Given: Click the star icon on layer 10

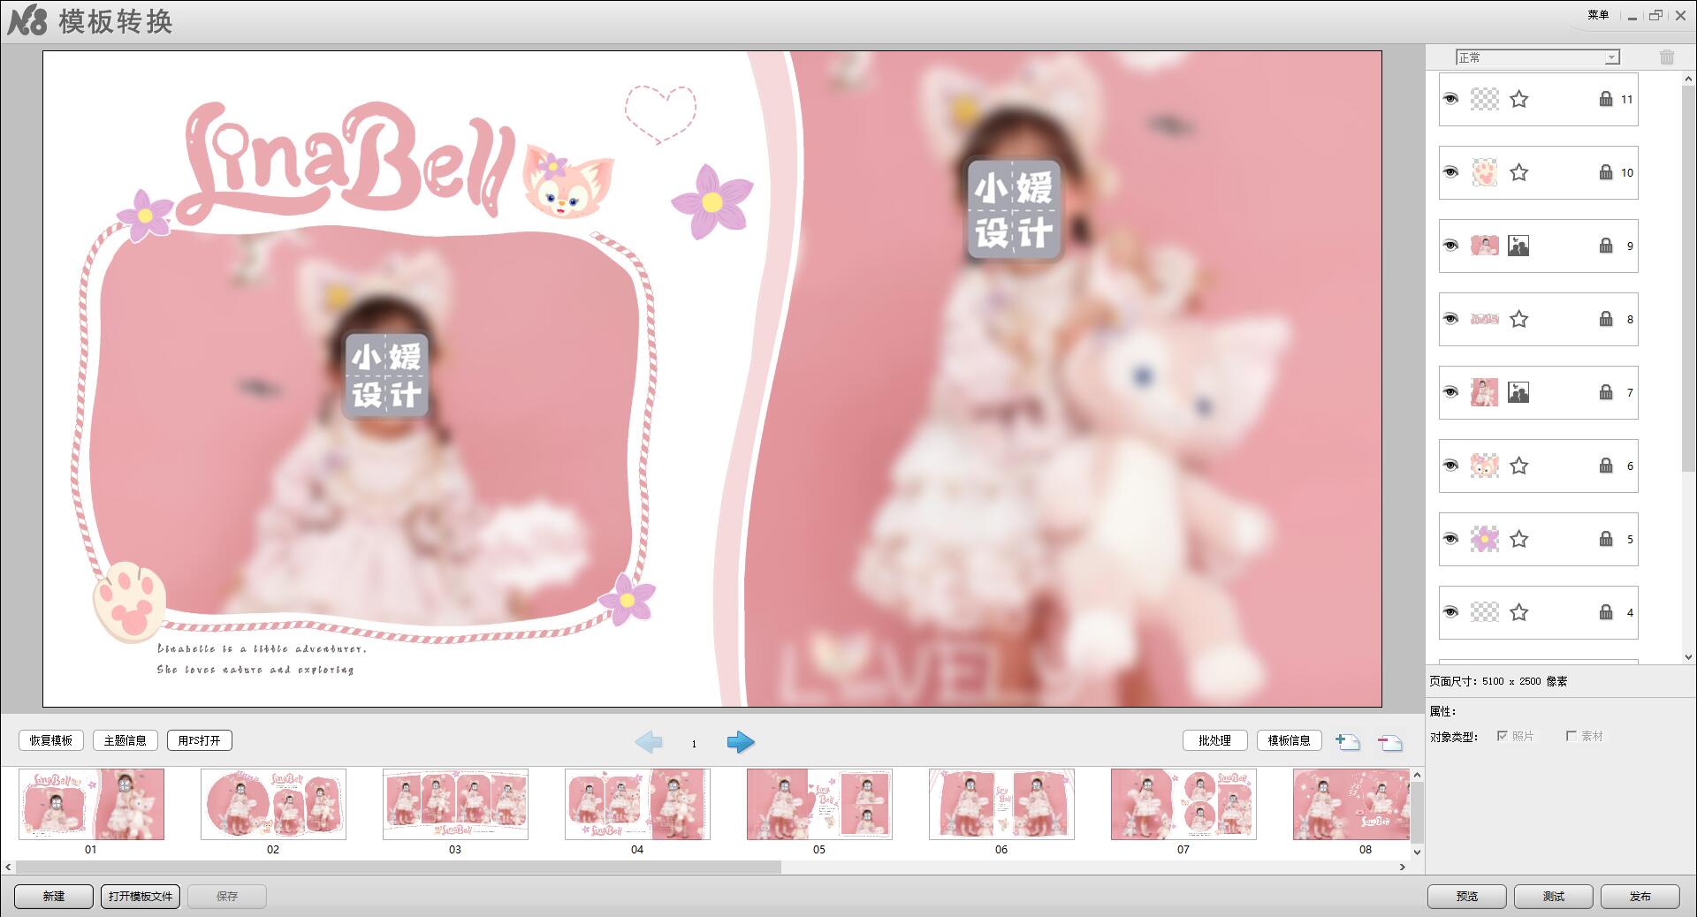Looking at the screenshot, I should tap(1518, 172).
